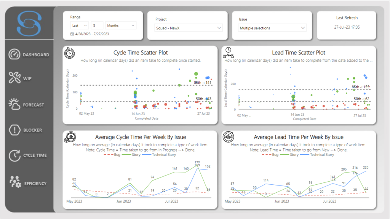Toggle the Technical Story legend in Average Lead Time chart
The height and width of the screenshot is (219, 390).
tap(317, 155)
